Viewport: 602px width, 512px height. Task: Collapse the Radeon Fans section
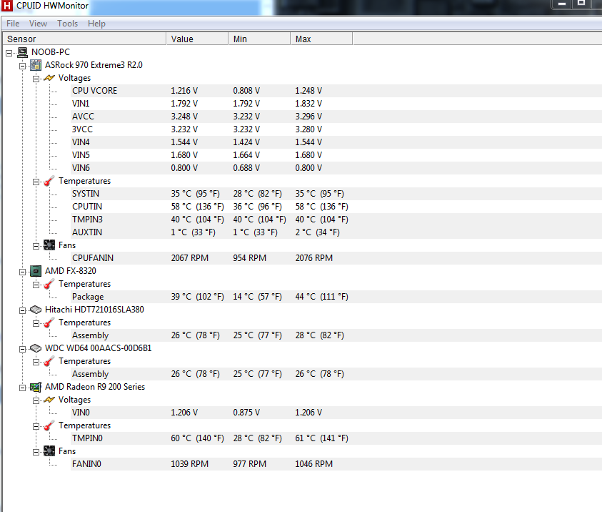[x=36, y=453]
